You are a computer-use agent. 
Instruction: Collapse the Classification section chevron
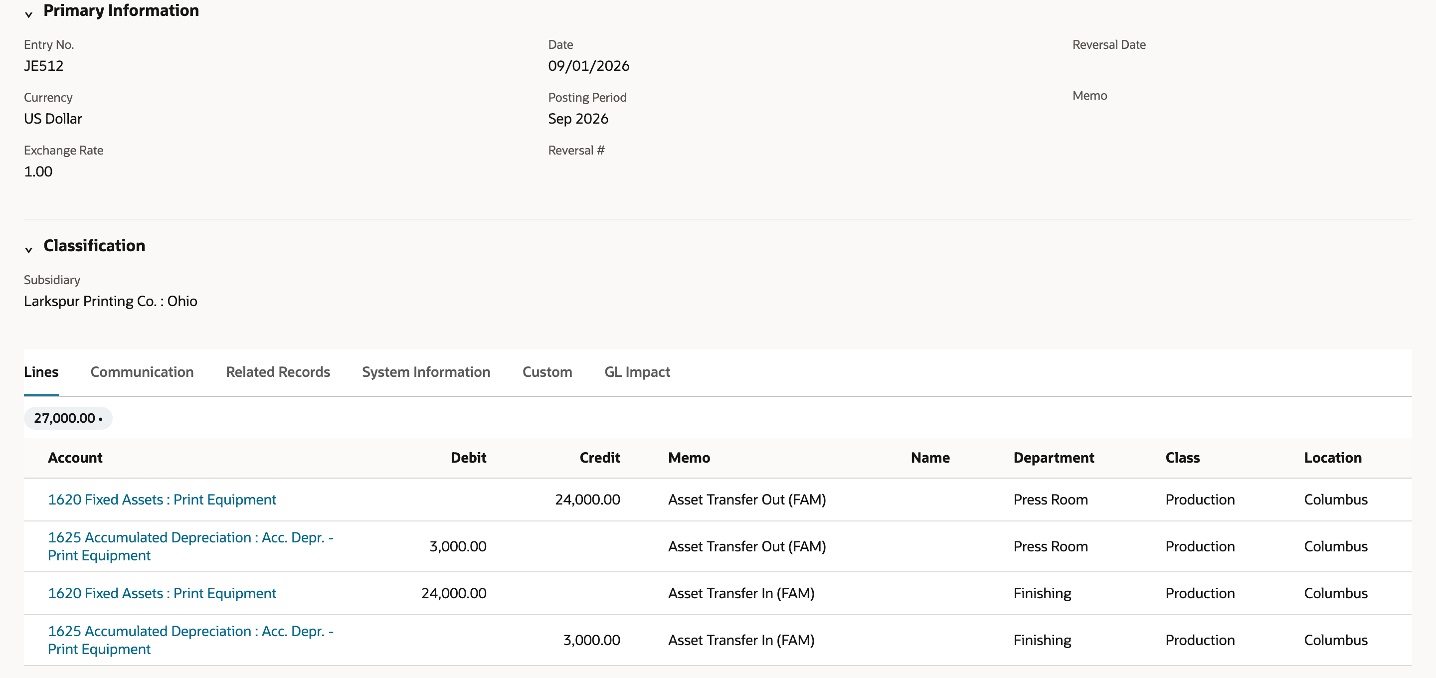point(29,249)
